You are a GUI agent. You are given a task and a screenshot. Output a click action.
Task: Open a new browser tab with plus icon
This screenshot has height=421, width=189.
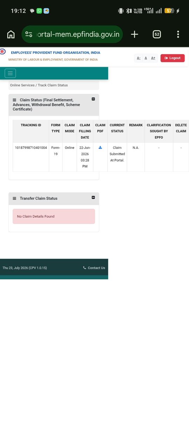click(134, 34)
